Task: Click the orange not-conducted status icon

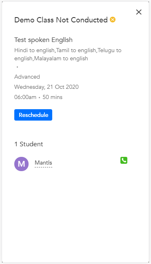Action: [113, 20]
